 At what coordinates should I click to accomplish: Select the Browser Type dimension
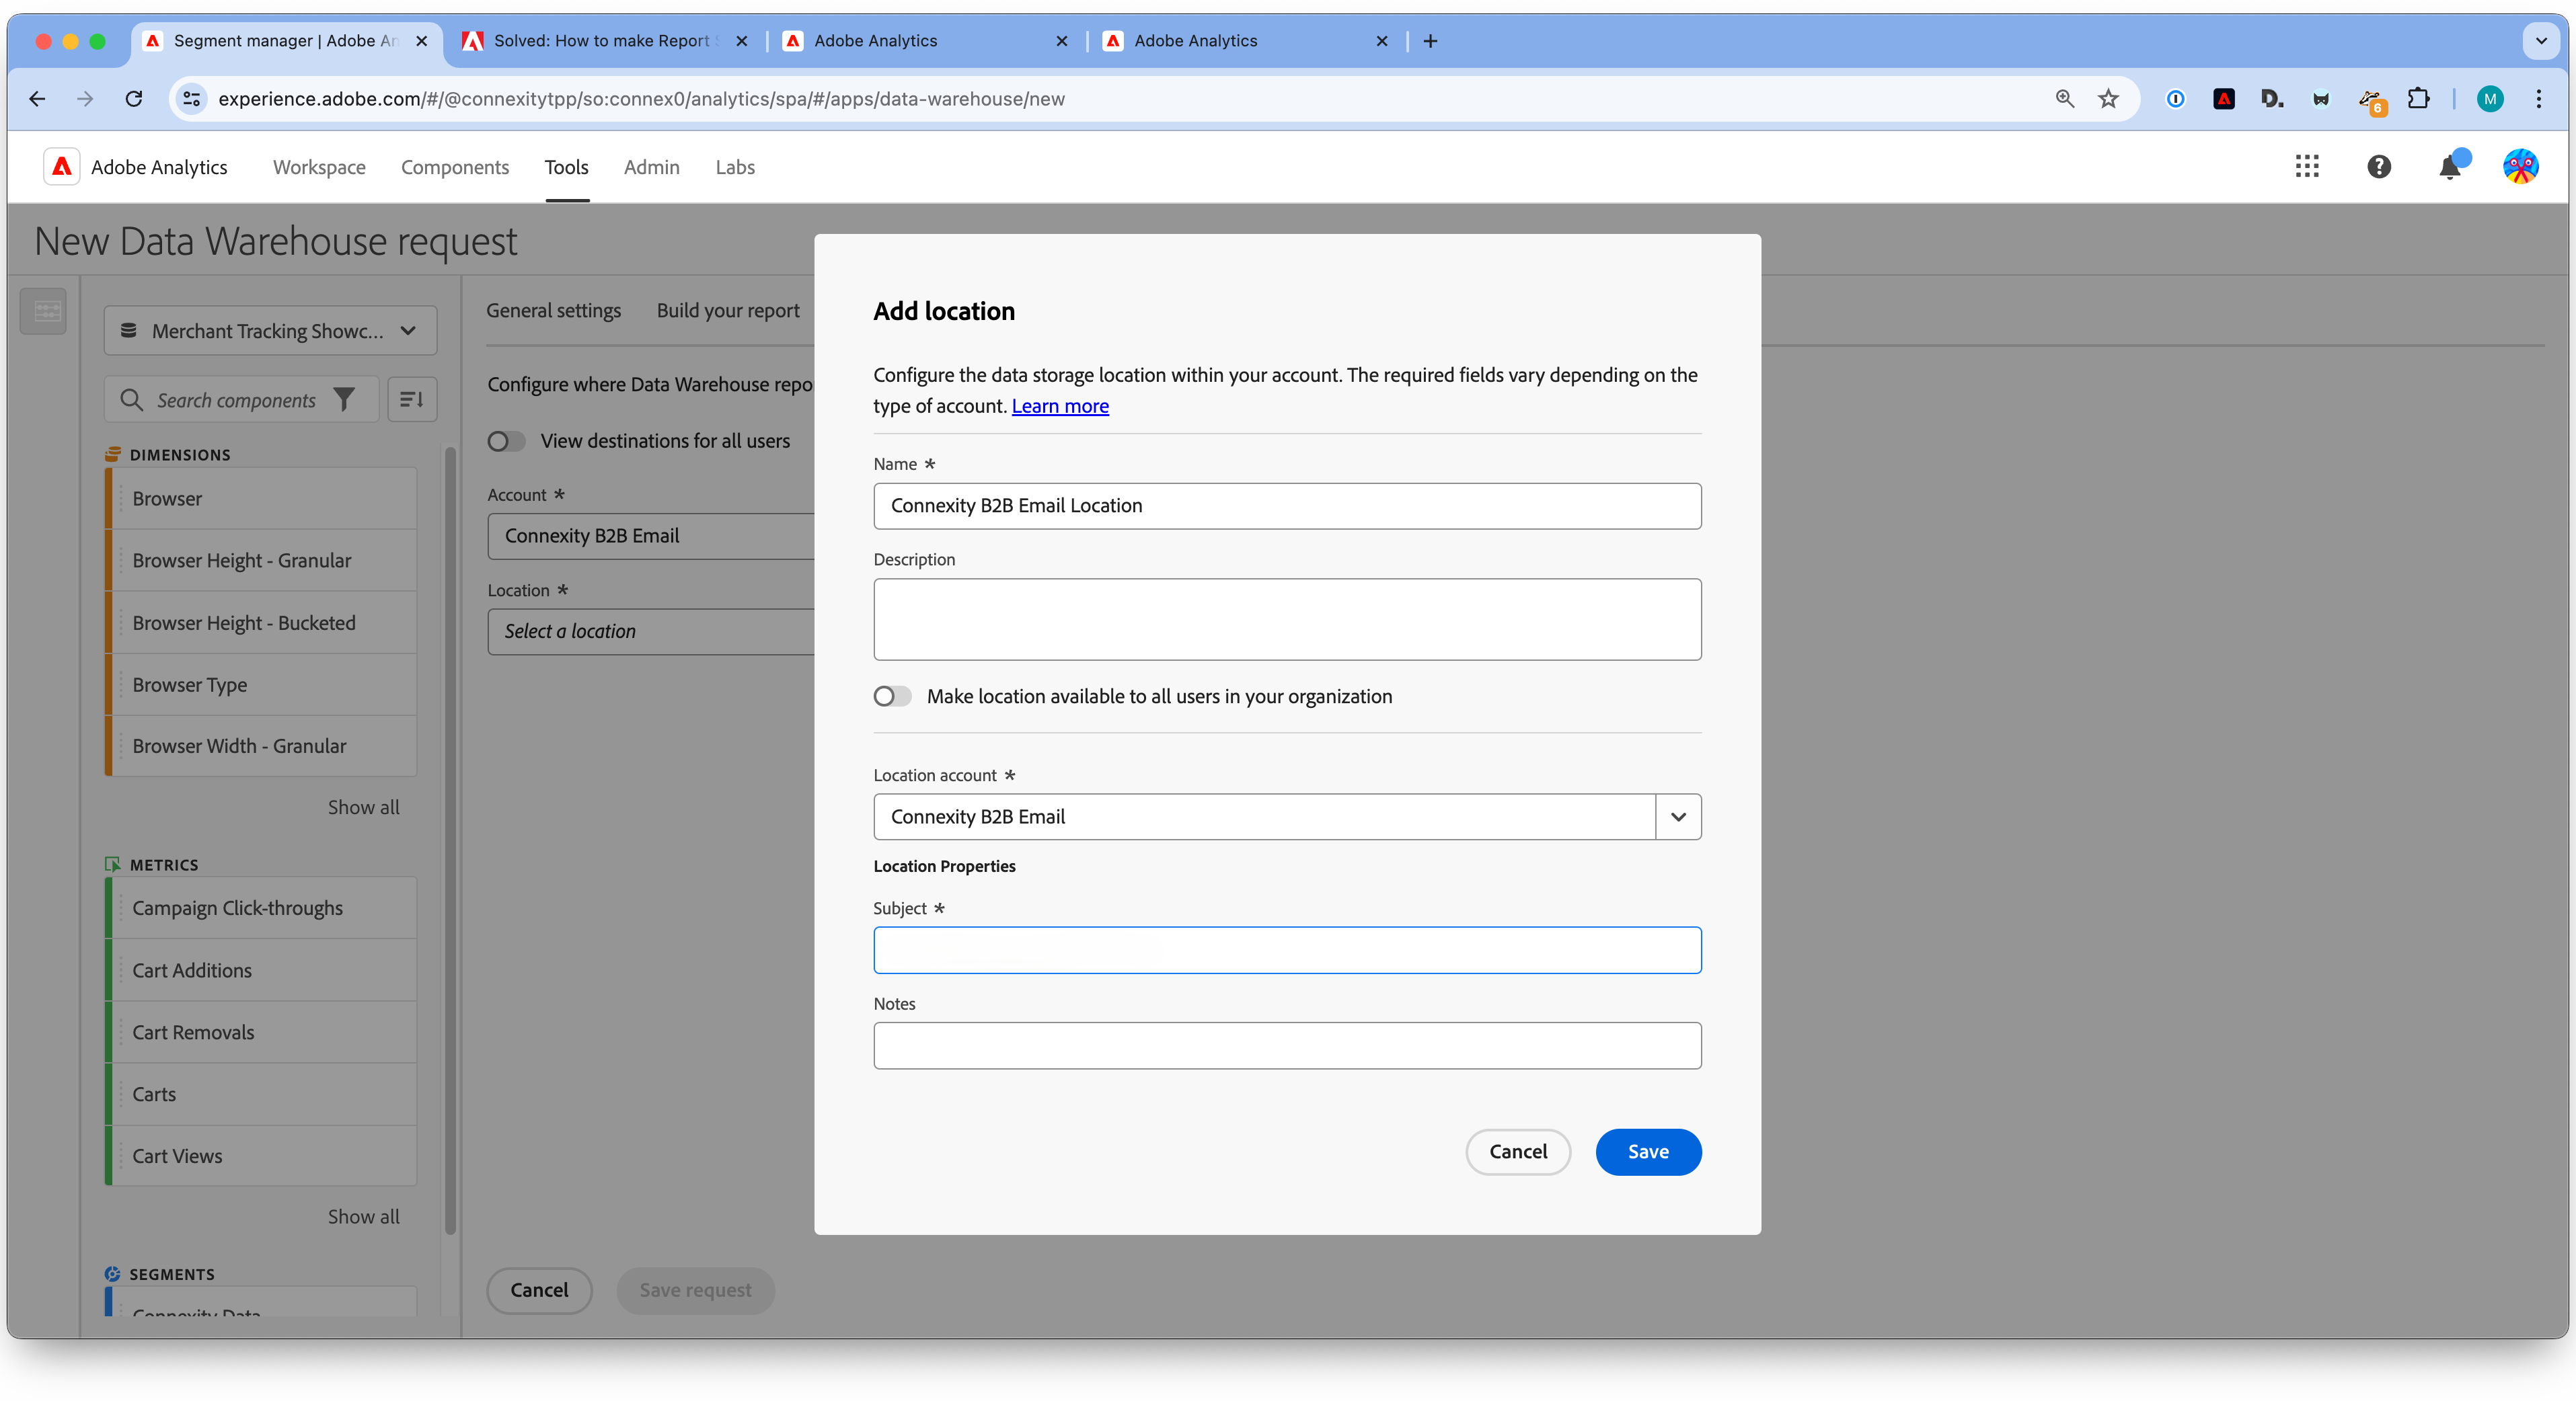[261, 684]
